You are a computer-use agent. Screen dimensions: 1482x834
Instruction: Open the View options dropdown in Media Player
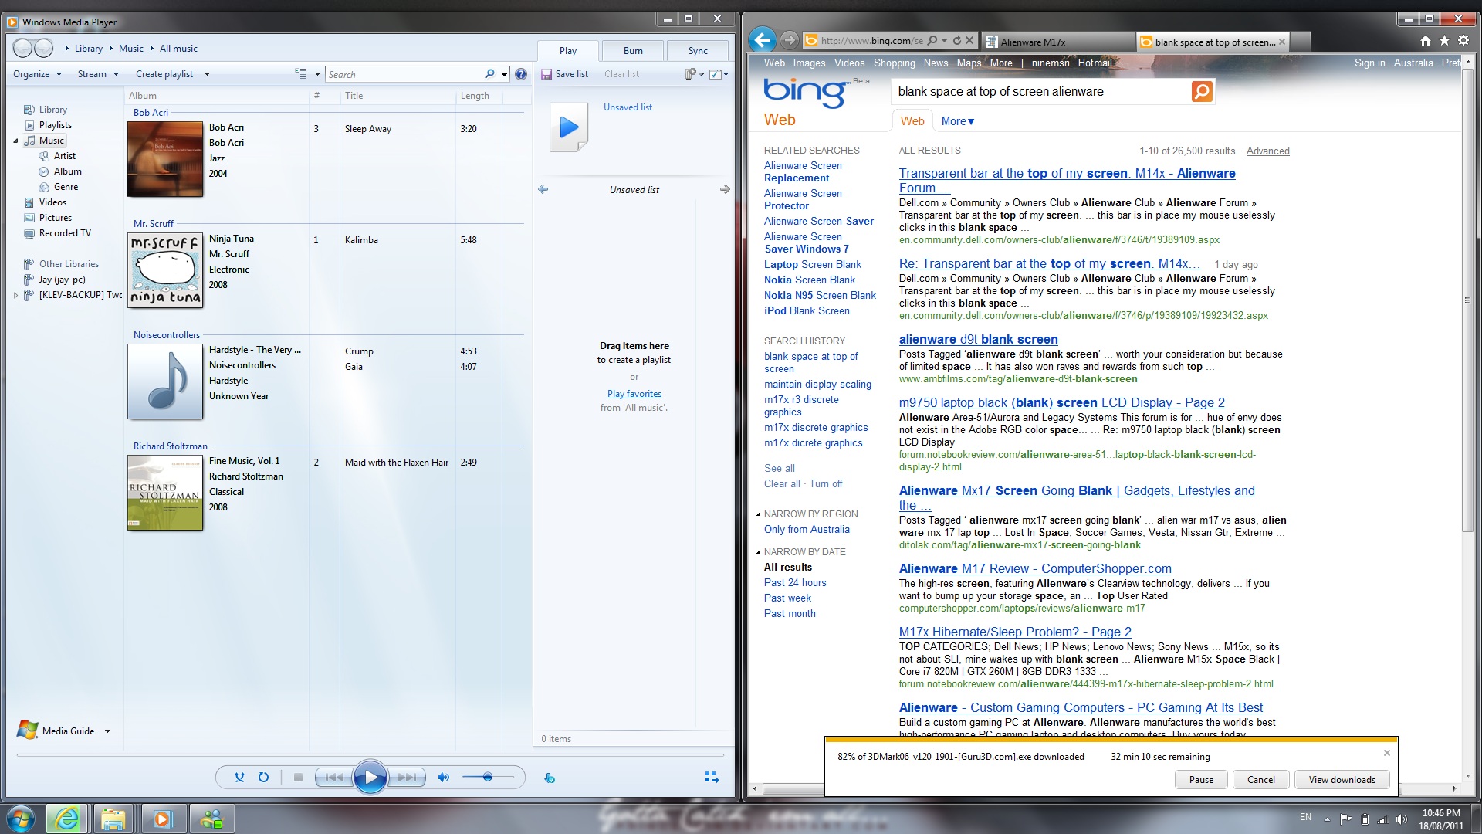tap(316, 74)
